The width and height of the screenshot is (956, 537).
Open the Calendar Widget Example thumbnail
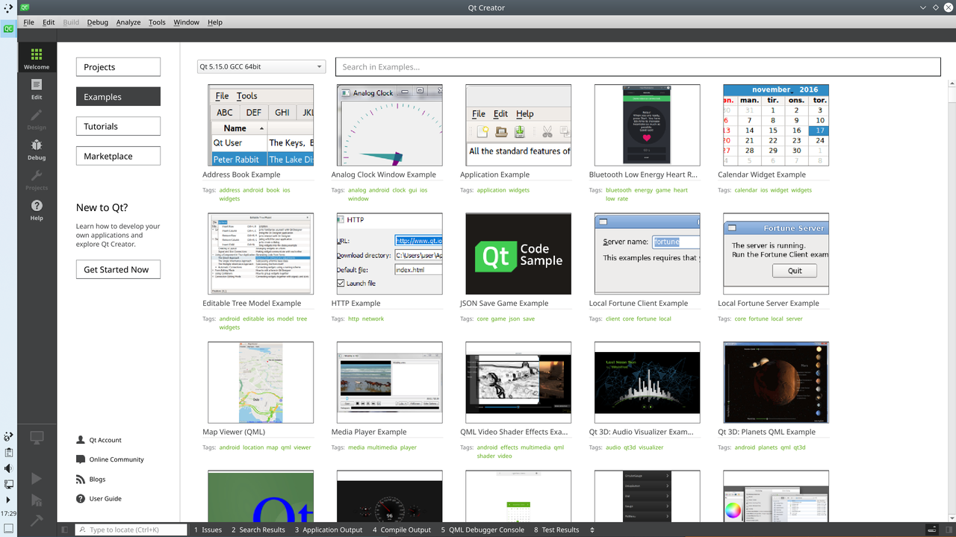coord(776,125)
